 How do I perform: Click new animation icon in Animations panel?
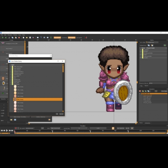(x=145, y=91)
